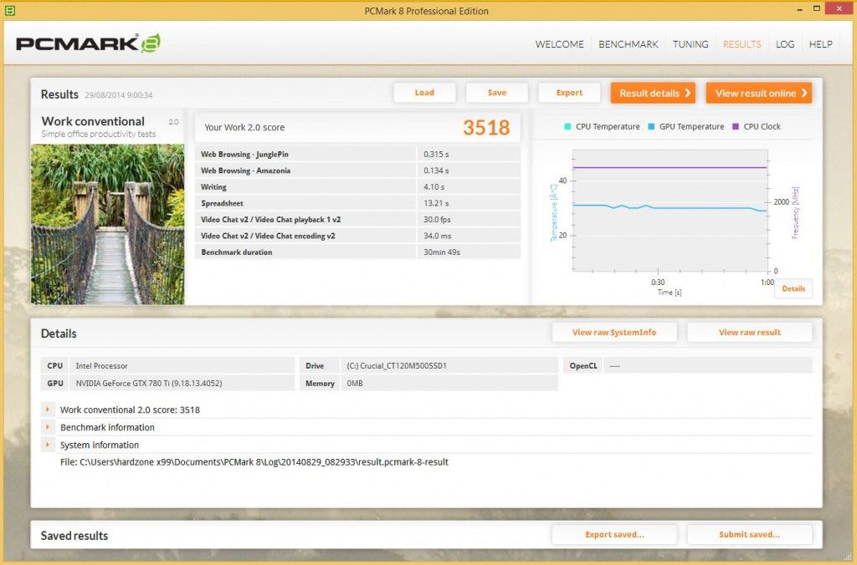Go to the Tuning tab
The image size is (857, 565).
pos(690,44)
